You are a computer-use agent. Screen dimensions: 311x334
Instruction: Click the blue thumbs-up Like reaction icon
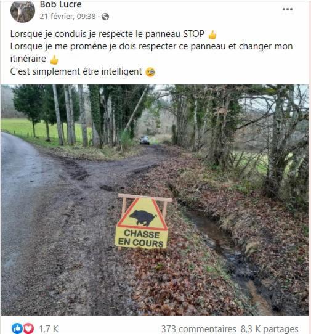tap(17, 328)
